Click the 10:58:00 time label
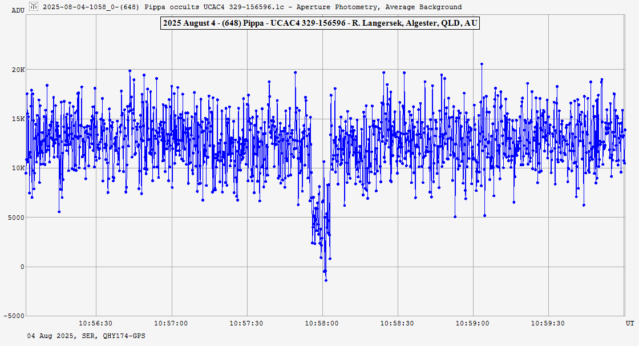 [322, 323]
